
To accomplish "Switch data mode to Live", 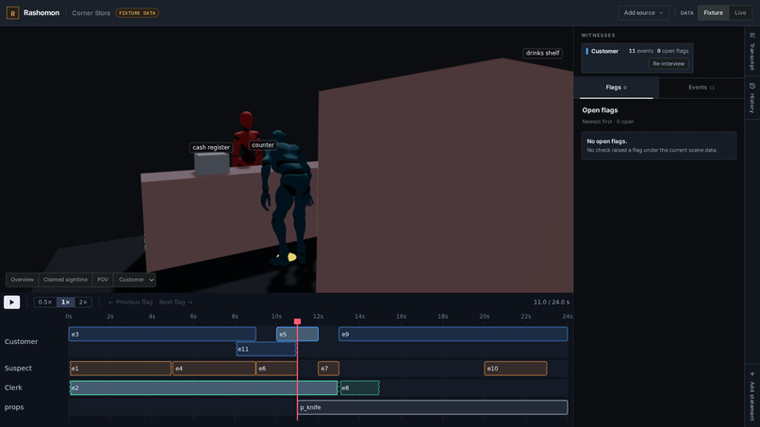I will pyautogui.click(x=740, y=13).
